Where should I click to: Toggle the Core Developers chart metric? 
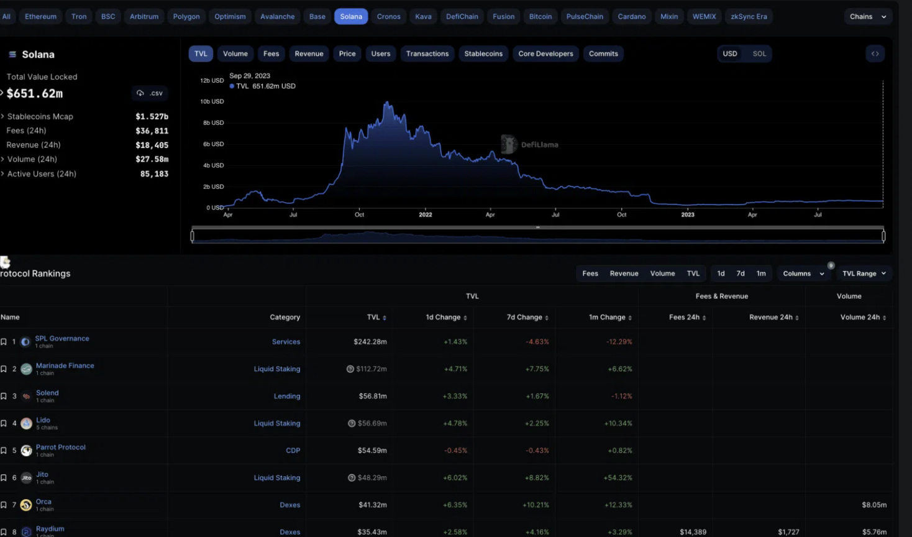point(546,54)
